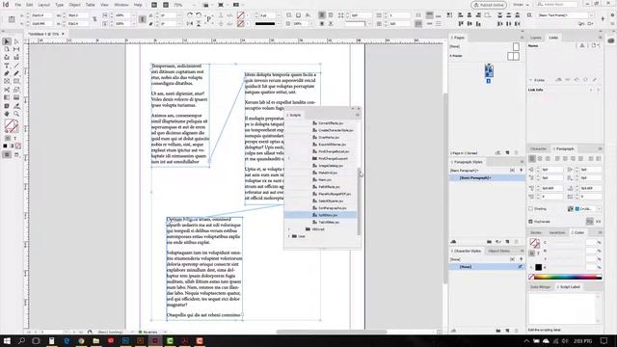Select the Scissors tool
617x347 pixels.
point(7,90)
